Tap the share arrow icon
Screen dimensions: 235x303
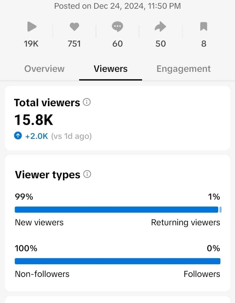click(x=161, y=27)
